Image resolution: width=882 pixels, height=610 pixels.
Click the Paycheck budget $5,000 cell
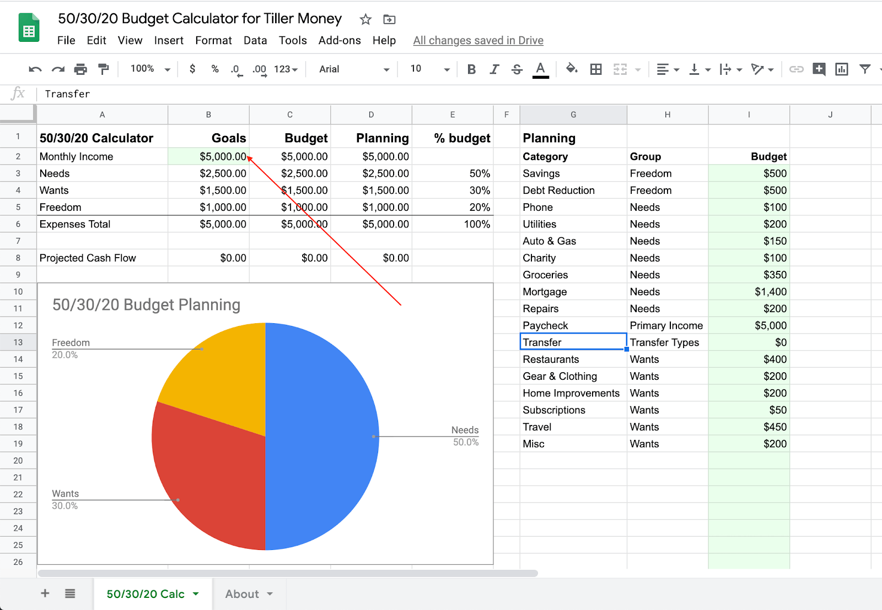pyautogui.click(x=749, y=325)
